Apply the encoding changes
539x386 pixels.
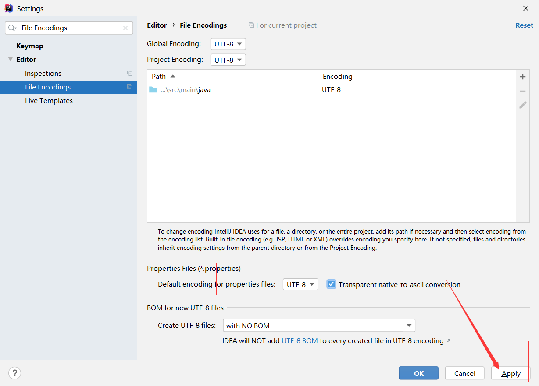(x=510, y=373)
